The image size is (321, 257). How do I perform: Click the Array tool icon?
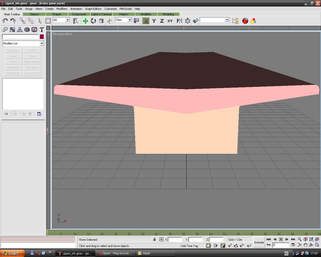point(188,21)
